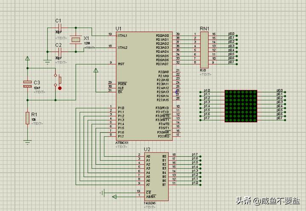306x211 pixels.
Task: Click the AB/BA pin on U2
Action: (x=150, y=197)
